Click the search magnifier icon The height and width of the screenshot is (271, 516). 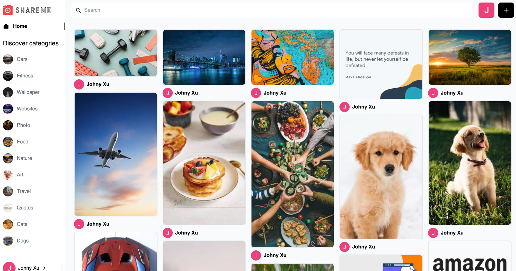(x=78, y=10)
